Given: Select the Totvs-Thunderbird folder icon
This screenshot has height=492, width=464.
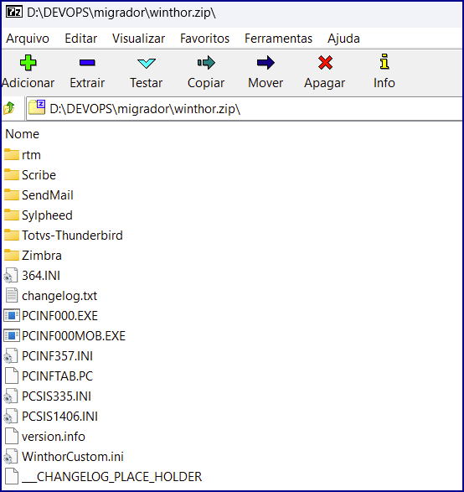Looking at the screenshot, I should tap(12, 235).
